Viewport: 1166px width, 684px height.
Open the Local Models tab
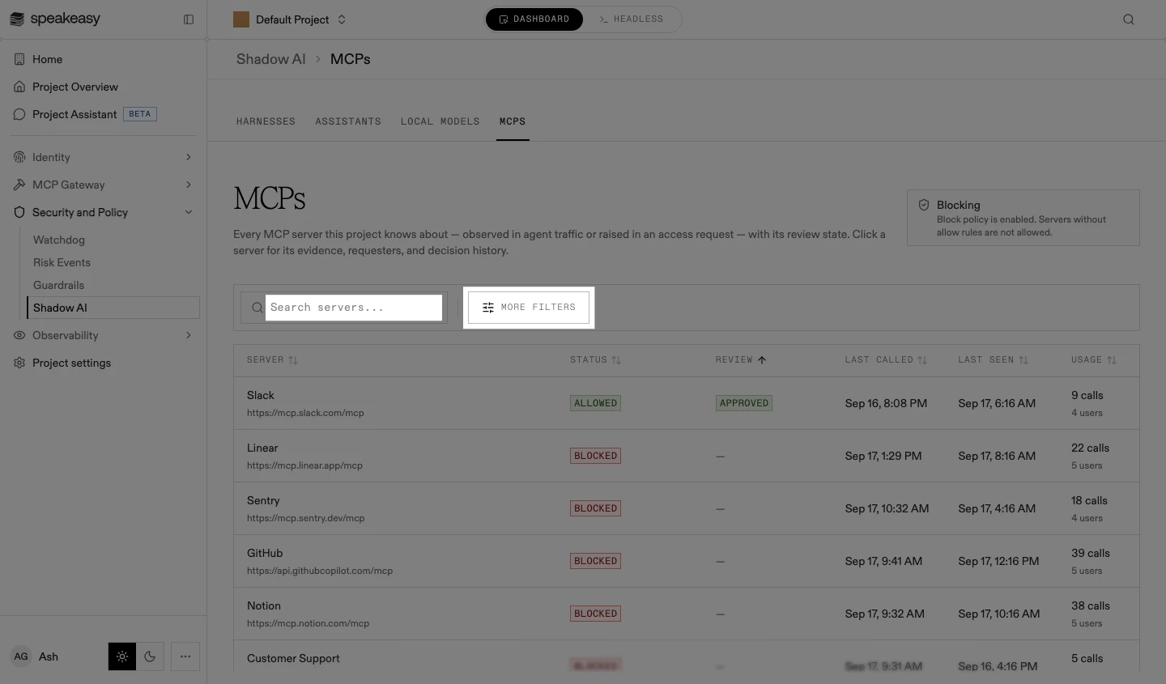(440, 121)
